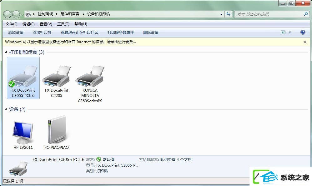312x186 pixels.
Task: Click the 打印服务器属性 button
Action: [121, 33]
